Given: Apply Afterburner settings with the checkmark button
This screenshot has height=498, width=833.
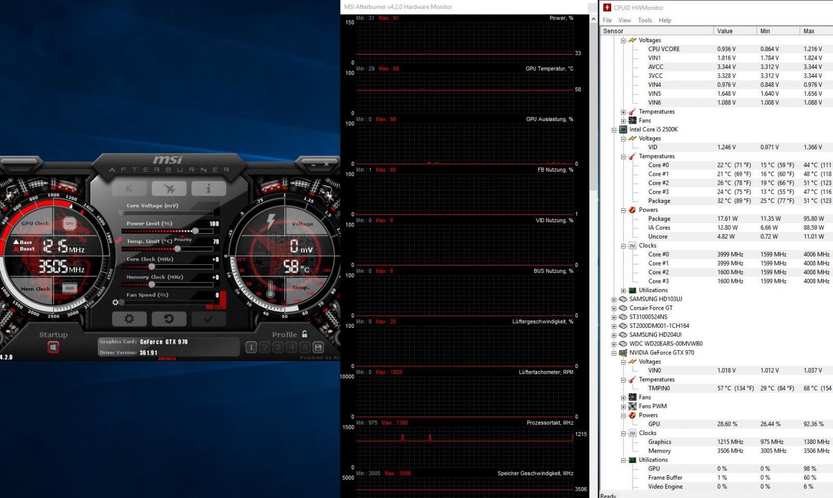Looking at the screenshot, I should (x=208, y=318).
